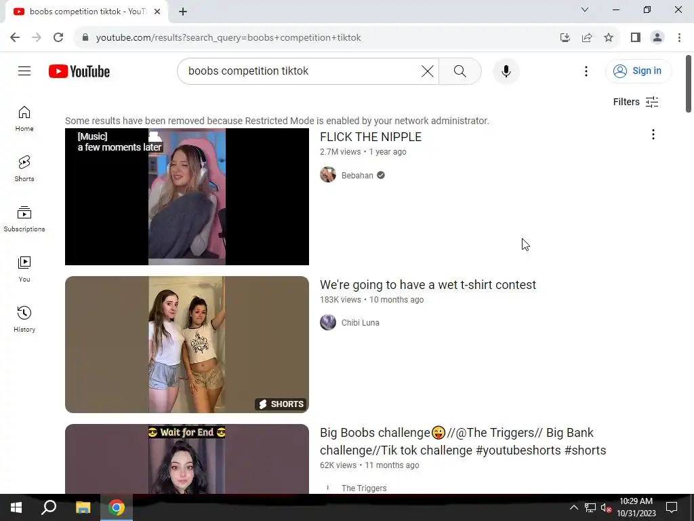Click the magnifier search button
This screenshot has width=694, height=521.
[x=460, y=71]
